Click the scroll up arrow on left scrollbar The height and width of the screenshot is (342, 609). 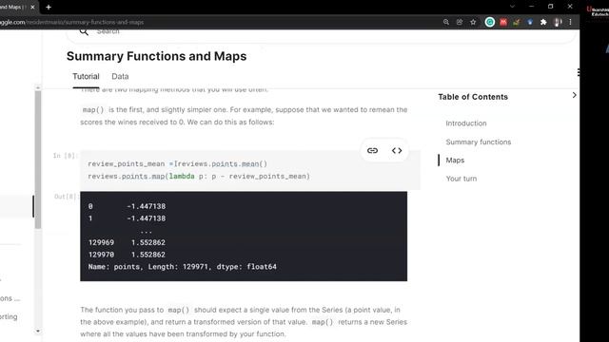pyautogui.click(x=38, y=88)
